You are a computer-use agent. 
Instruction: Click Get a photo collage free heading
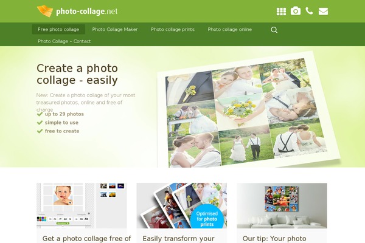[x=86, y=239]
